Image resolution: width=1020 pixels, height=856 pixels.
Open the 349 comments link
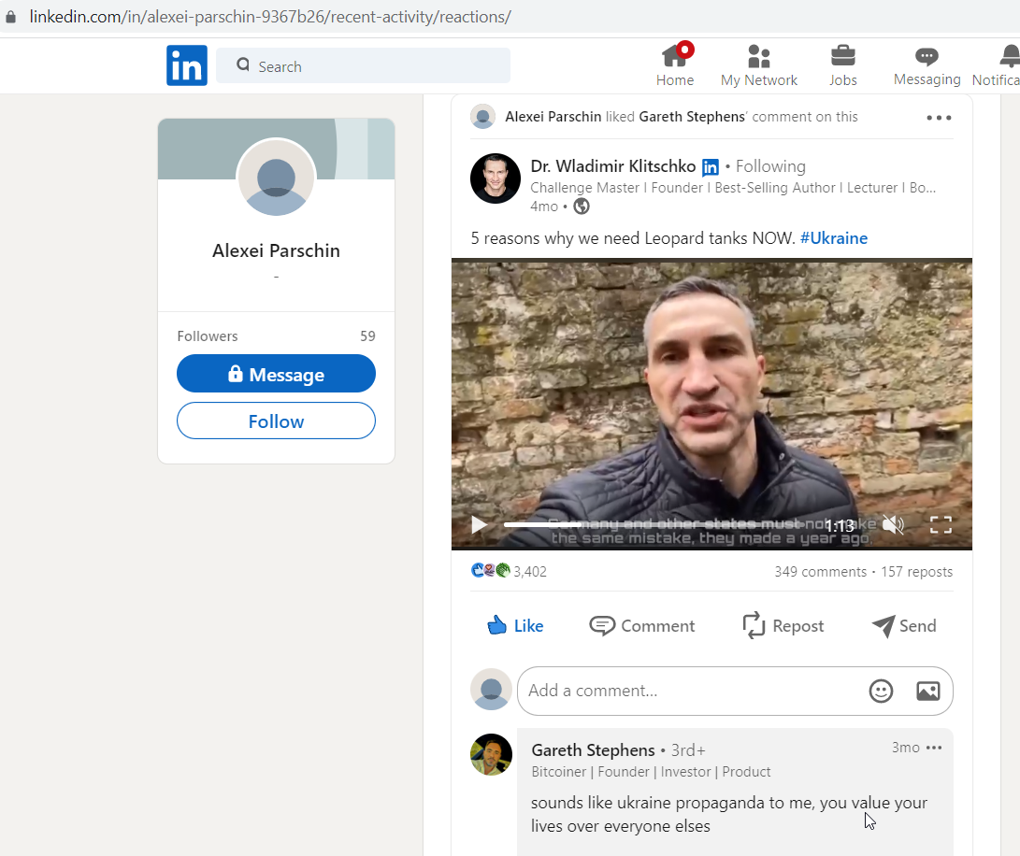[x=820, y=572]
